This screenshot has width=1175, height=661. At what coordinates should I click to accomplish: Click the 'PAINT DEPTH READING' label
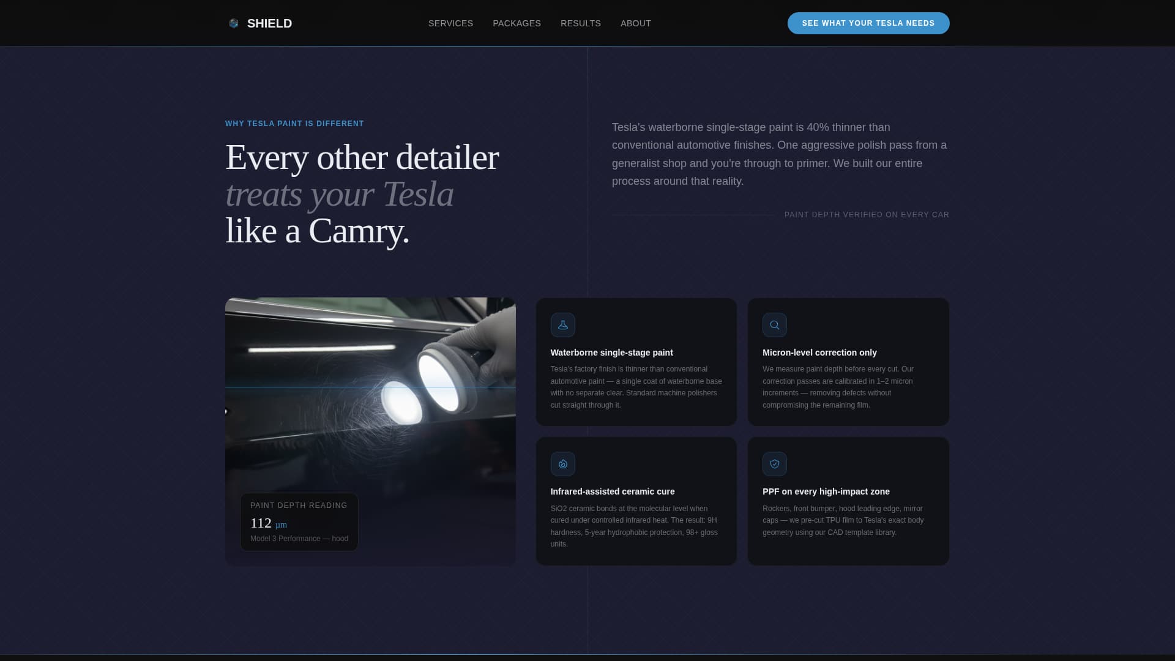299,506
